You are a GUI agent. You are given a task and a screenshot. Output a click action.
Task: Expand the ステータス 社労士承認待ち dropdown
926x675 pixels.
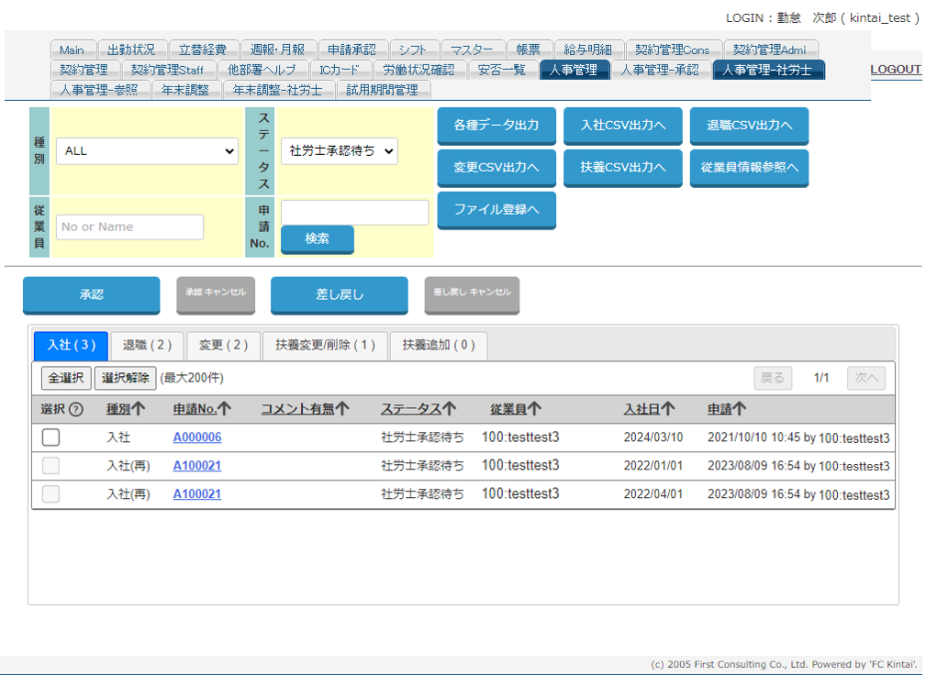point(339,151)
